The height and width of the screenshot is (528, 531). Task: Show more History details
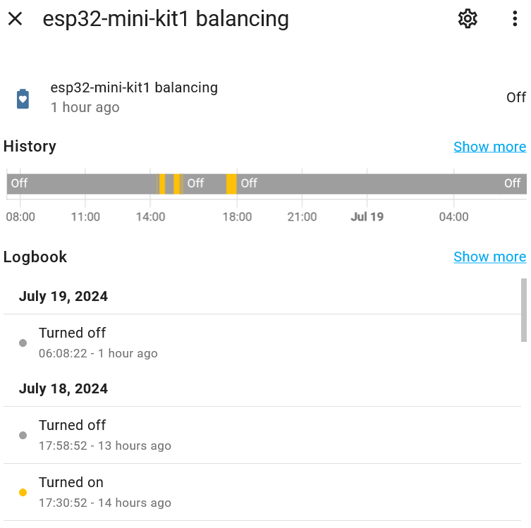click(489, 147)
